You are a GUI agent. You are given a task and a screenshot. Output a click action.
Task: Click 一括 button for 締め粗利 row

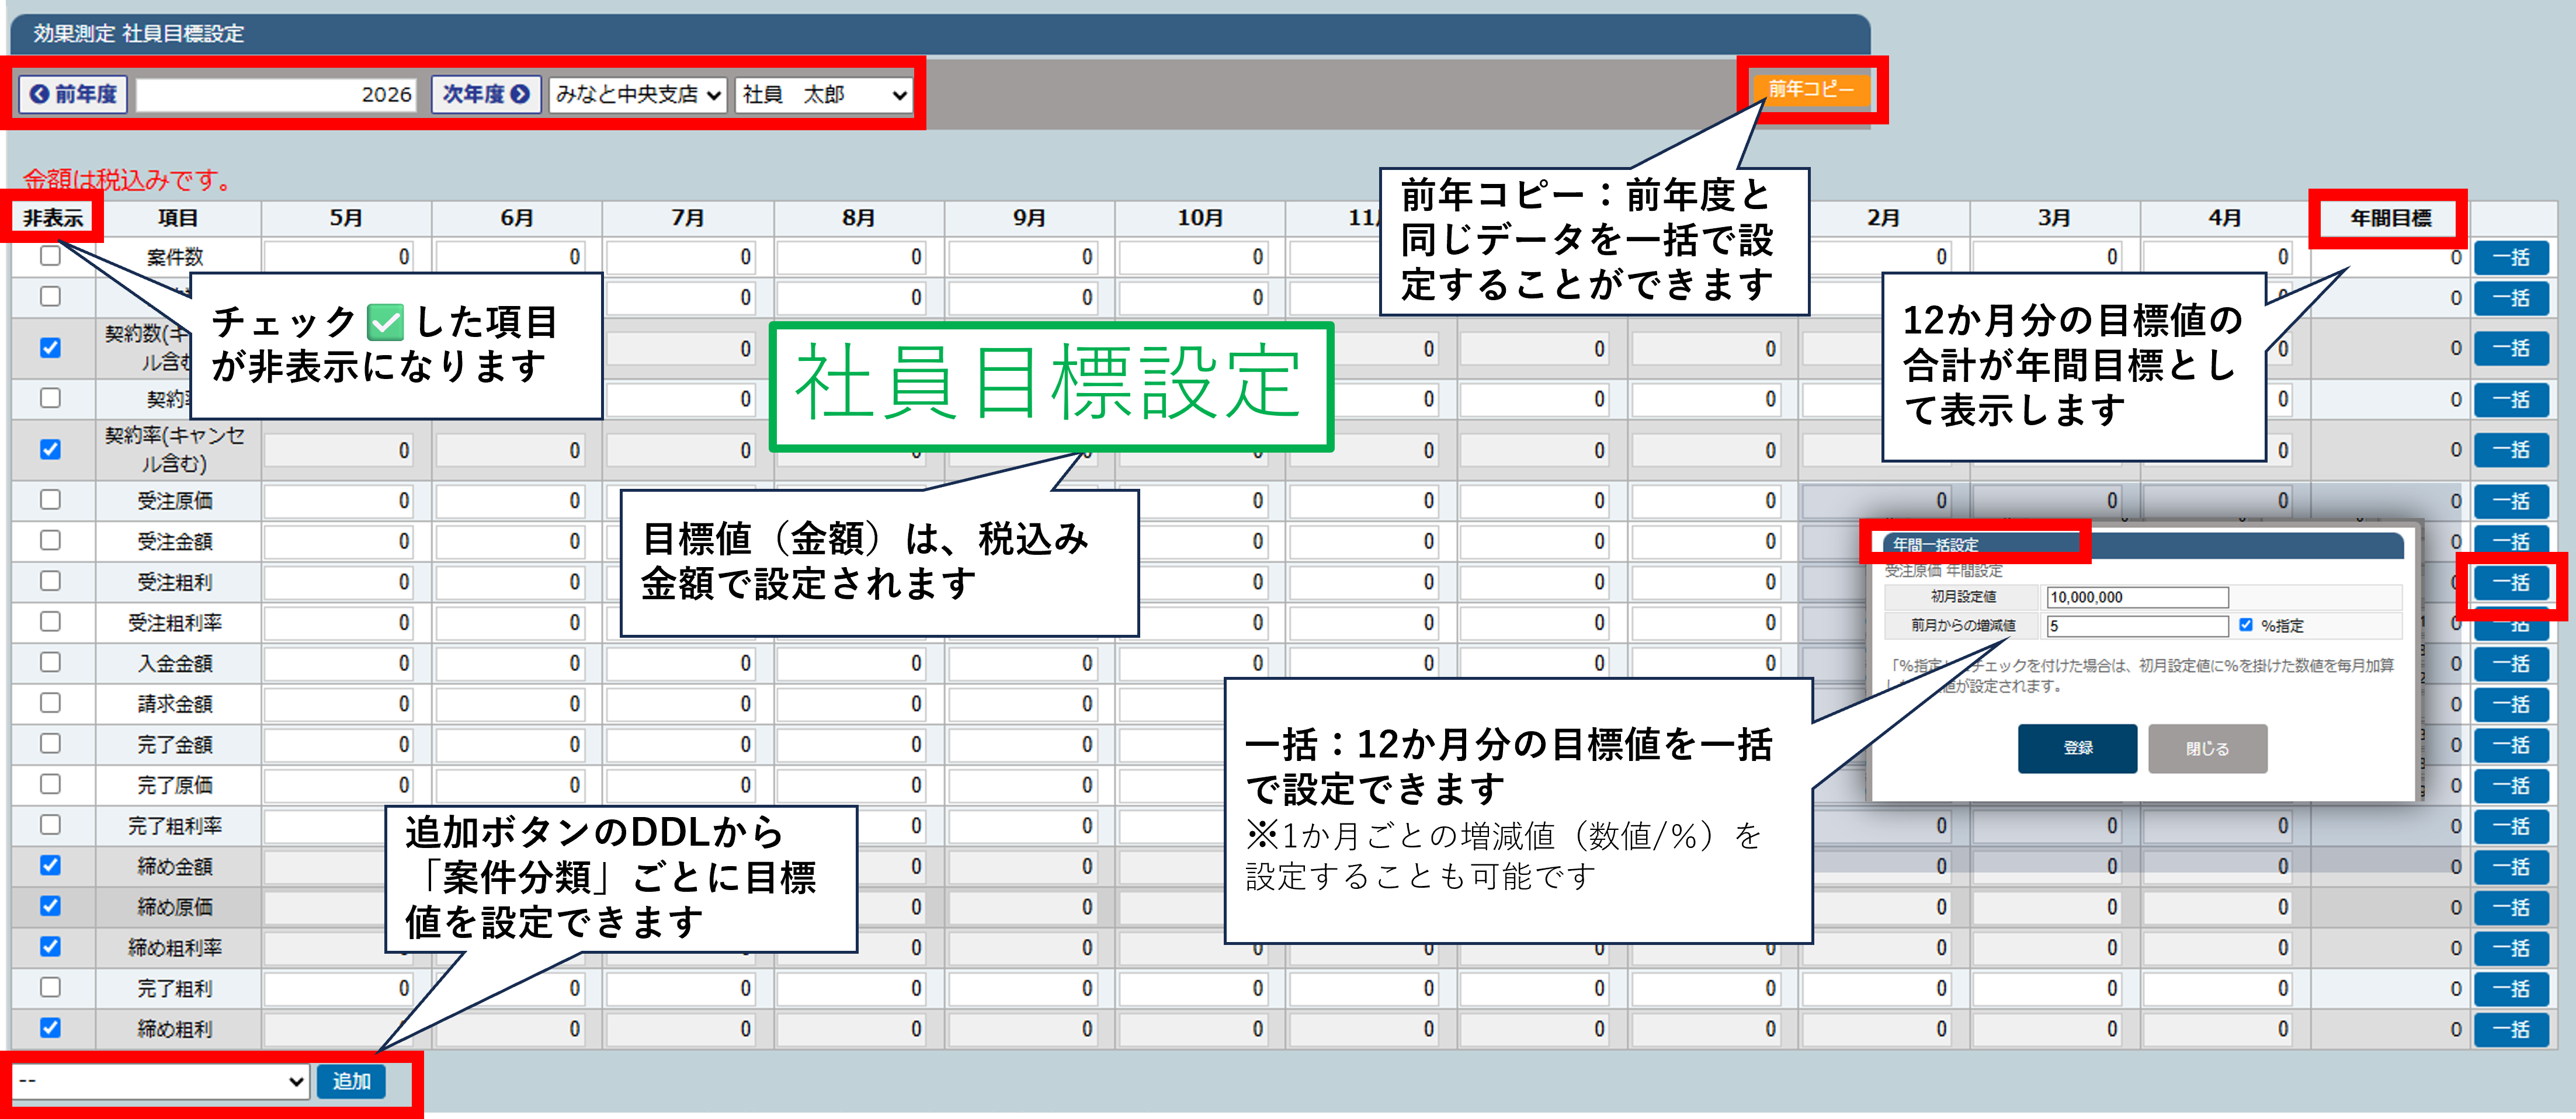[x=2511, y=1029]
